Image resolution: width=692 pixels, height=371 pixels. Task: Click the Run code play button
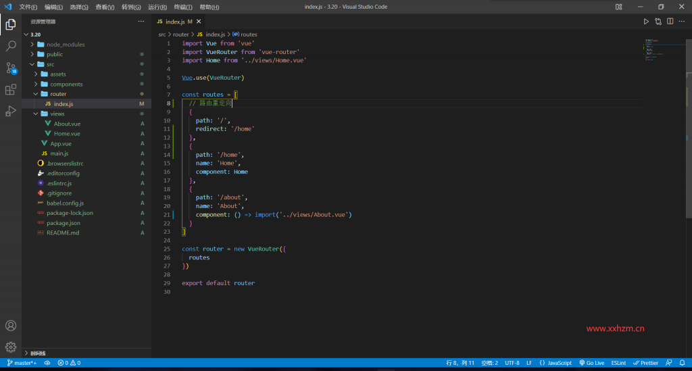(x=646, y=22)
